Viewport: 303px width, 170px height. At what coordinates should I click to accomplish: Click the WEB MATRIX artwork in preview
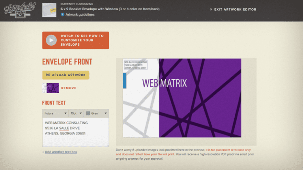[x=165, y=83]
